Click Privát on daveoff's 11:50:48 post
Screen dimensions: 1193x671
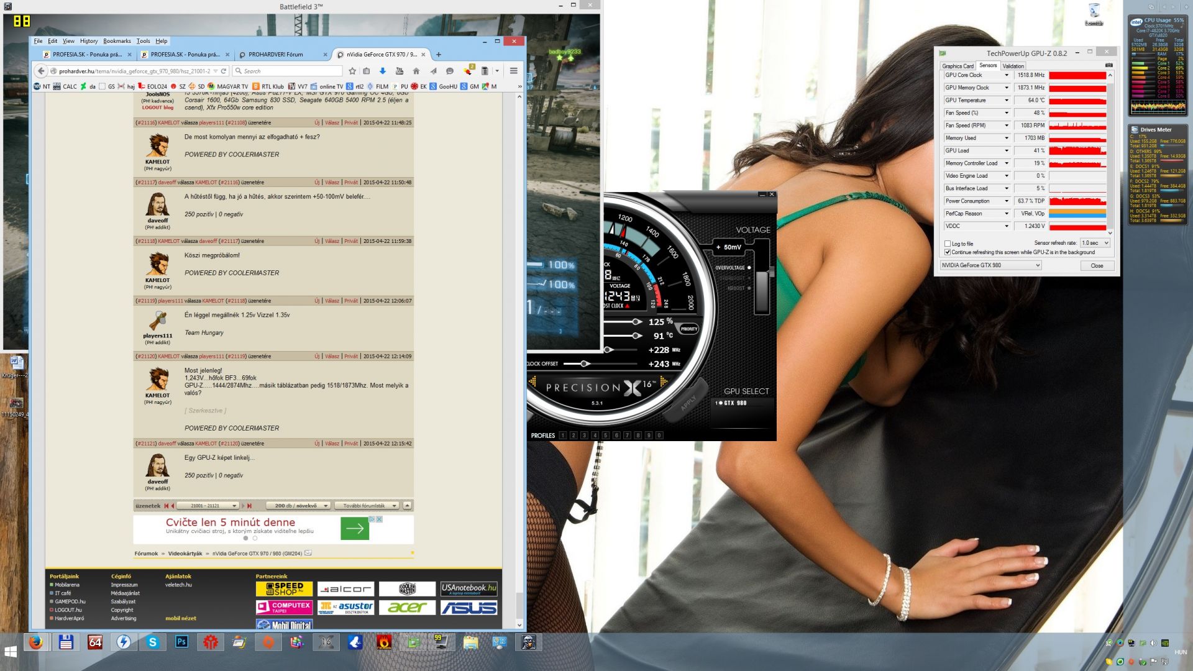pos(351,183)
